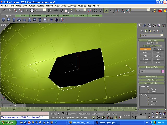
Task: Open the Hierarchy command panel tab
Action: click(149, 26)
